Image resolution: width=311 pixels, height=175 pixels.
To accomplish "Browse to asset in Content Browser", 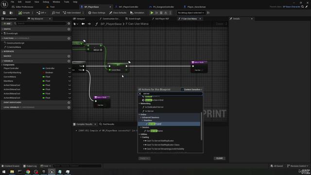I will (x=11, y=13).
